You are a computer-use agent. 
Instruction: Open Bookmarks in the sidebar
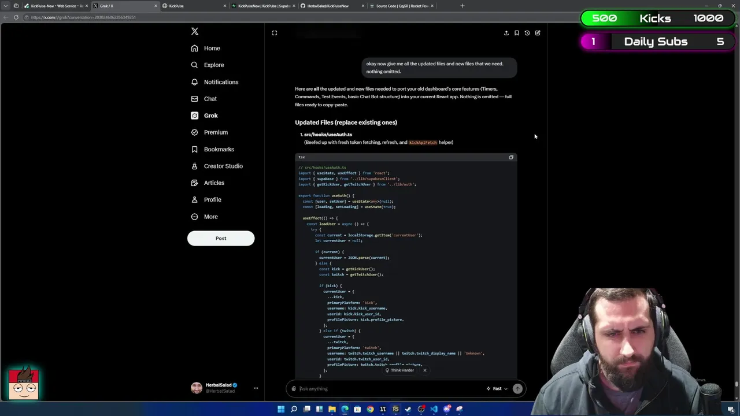coord(213,149)
